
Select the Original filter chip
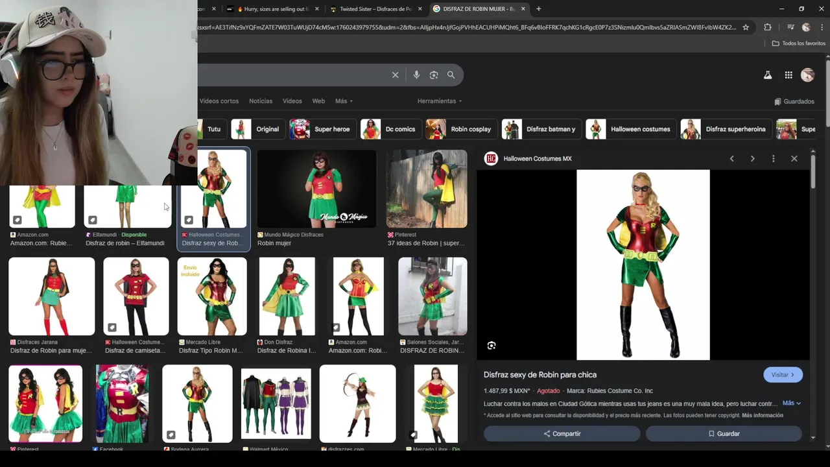coord(257,129)
